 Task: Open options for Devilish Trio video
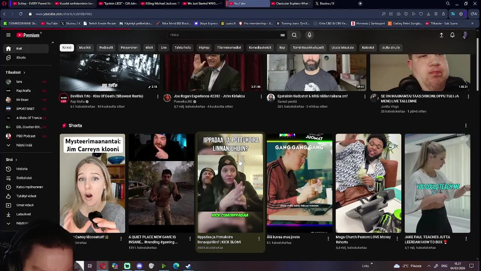[x=157, y=97]
